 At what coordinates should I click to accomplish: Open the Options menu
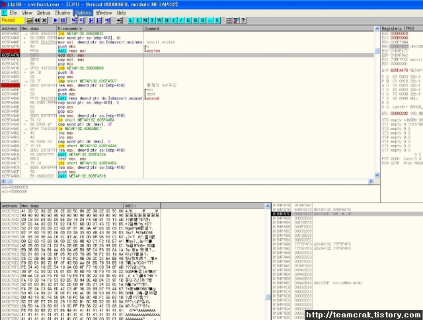click(83, 13)
